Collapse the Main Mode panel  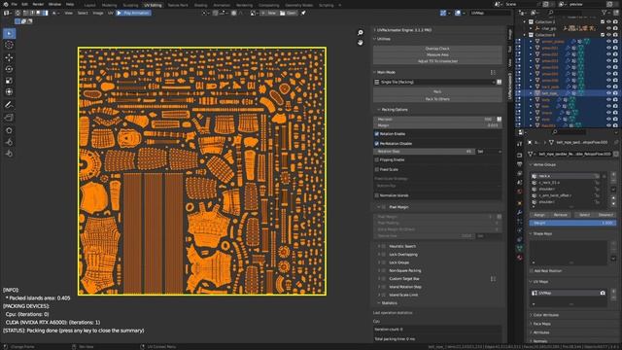coord(375,72)
